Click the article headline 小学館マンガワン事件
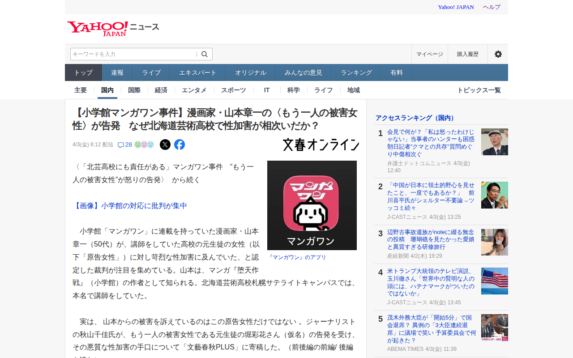This screenshot has height=358, width=573. (215, 119)
